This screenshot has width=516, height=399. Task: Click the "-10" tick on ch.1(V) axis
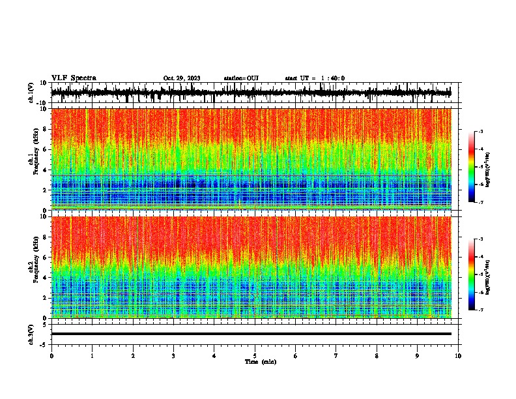pyautogui.click(x=42, y=103)
